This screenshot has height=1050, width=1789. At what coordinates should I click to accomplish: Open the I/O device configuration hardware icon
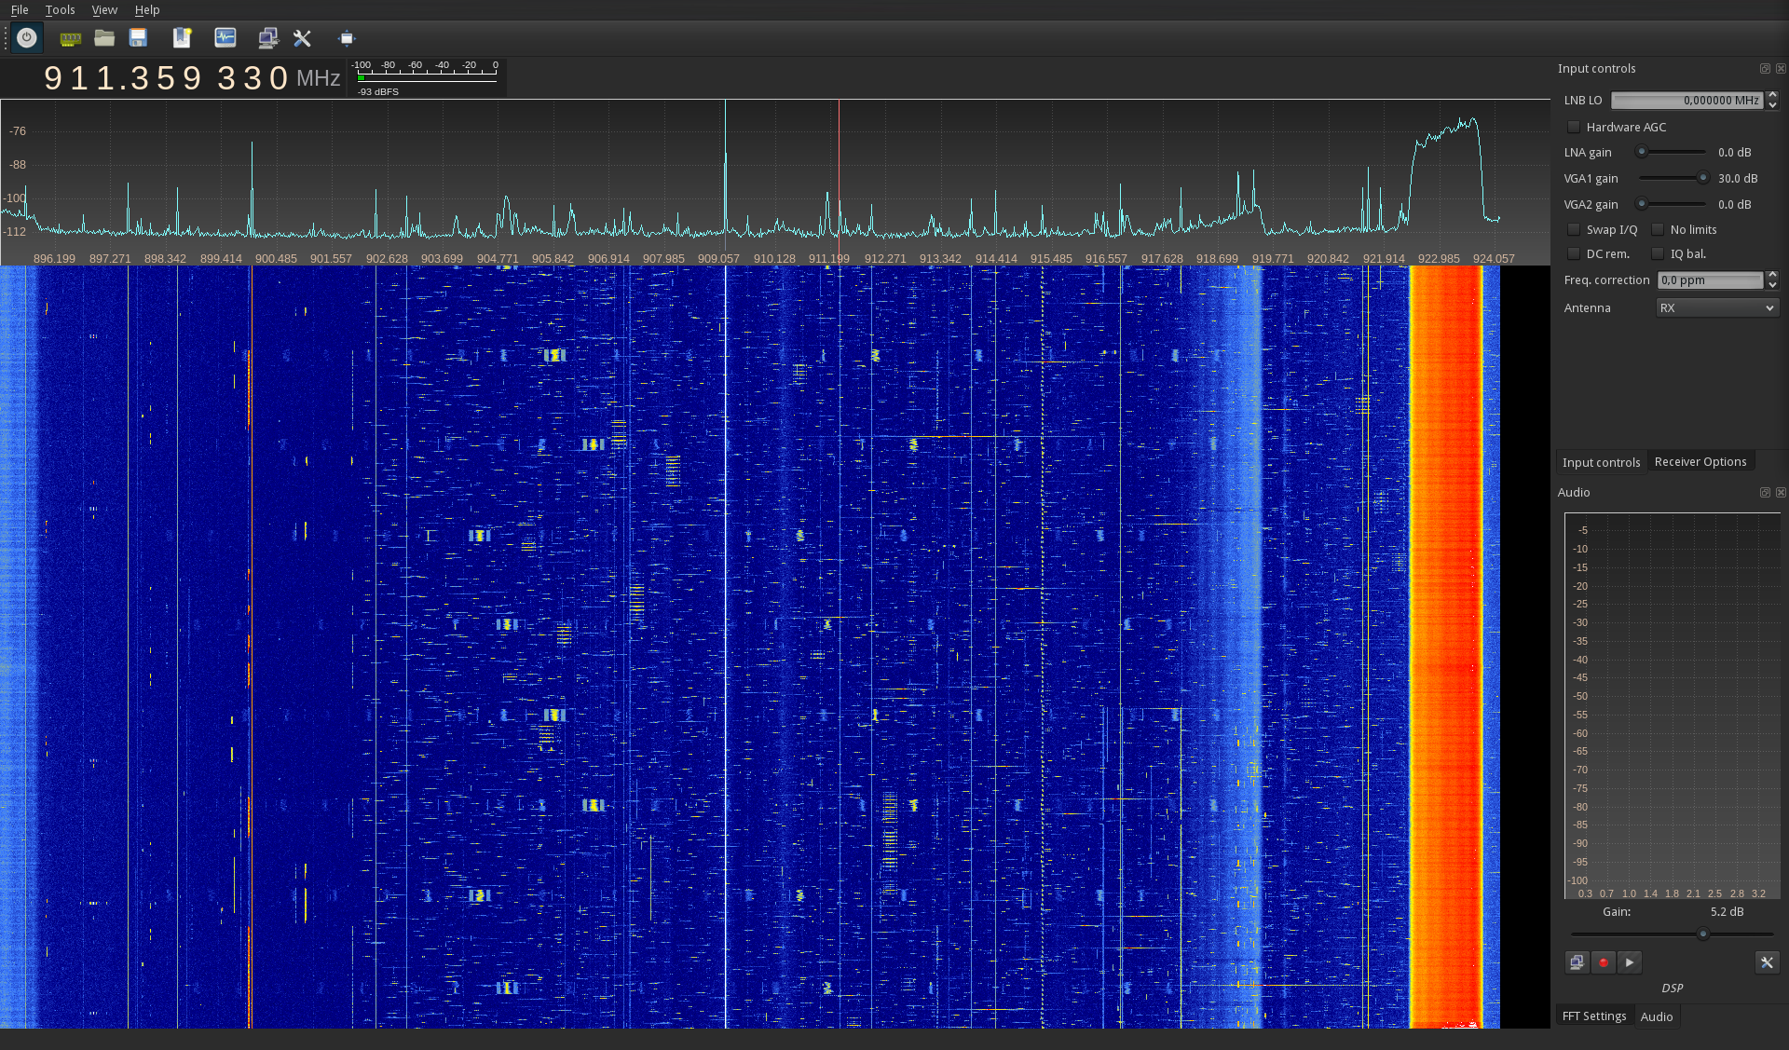pos(70,38)
